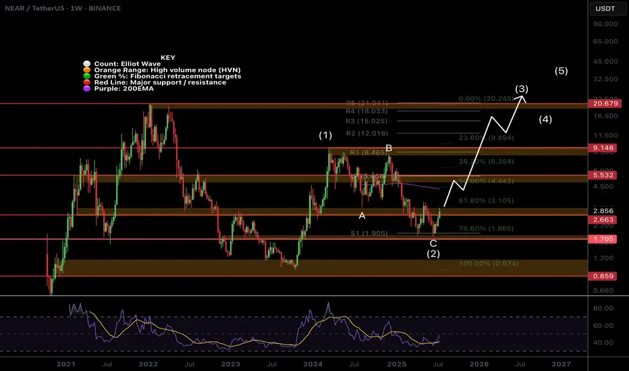Click the red Major support legend dot
Viewport: 629px width, 371px height.
point(86,82)
